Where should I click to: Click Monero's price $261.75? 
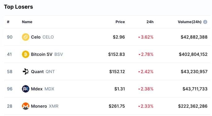(117, 106)
